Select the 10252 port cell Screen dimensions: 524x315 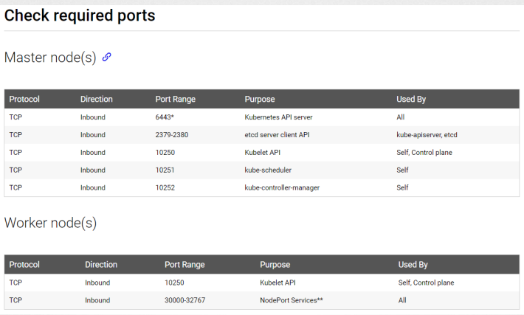tap(165, 187)
